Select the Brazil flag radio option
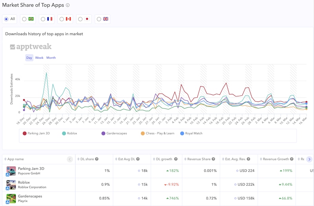The width and height of the screenshot is (314, 206). (x=24, y=19)
